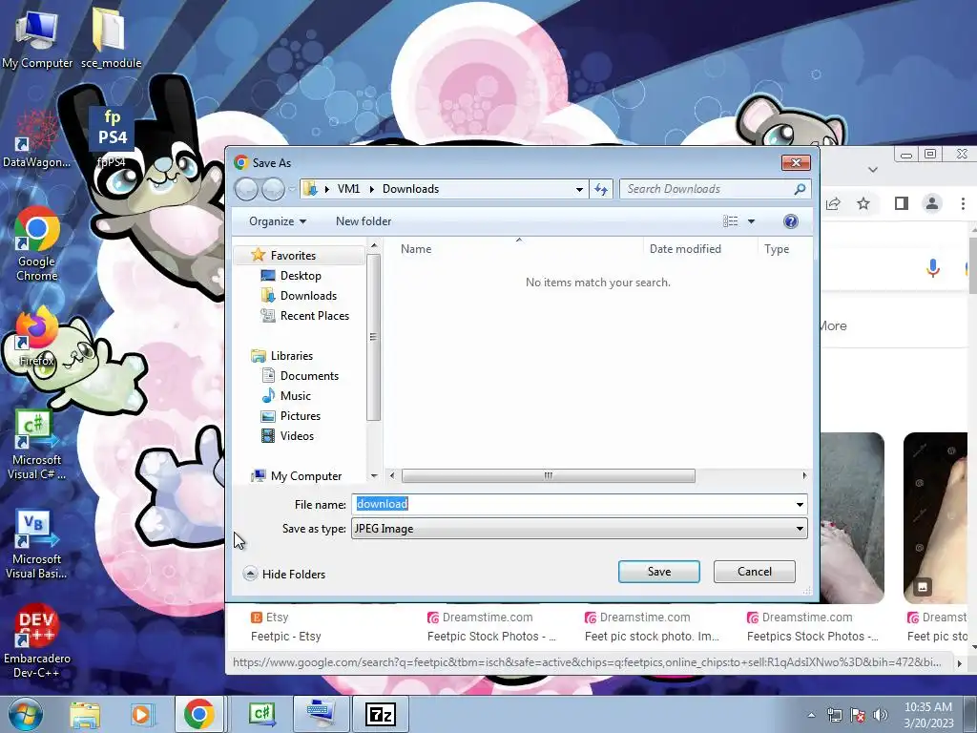The height and width of the screenshot is (733, 977).
Task: Click the Chrome profile avatar icon
Action: click(932, 203)
